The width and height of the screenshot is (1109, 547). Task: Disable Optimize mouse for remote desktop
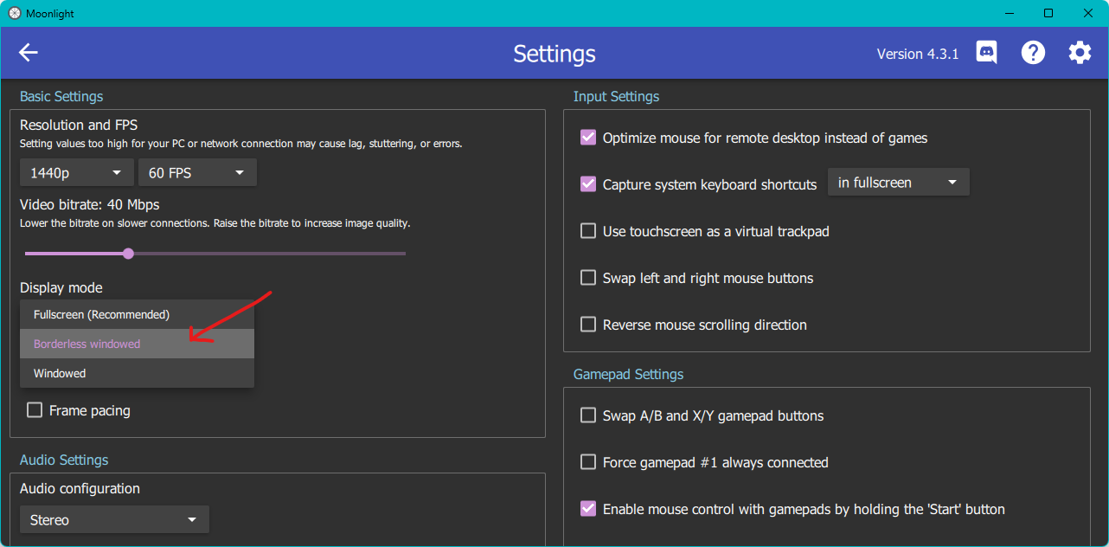[588, 137]
